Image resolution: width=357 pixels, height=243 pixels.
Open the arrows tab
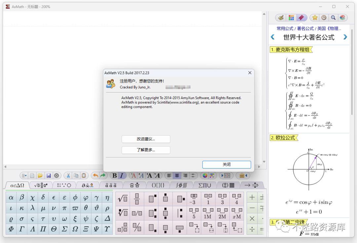(x=251, y=185)
